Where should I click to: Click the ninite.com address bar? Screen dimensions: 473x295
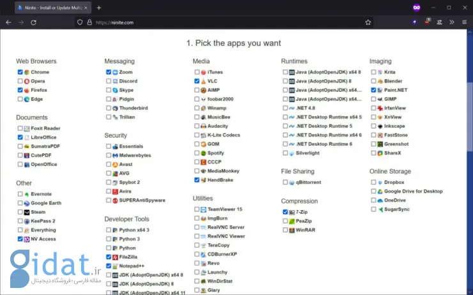224,22
